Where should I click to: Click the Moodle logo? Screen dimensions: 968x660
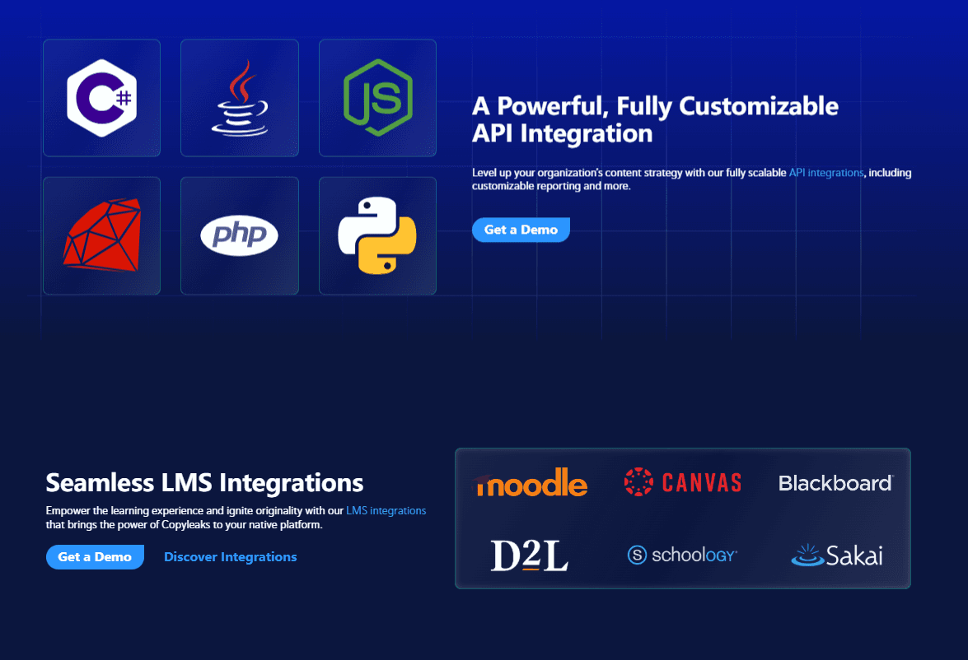[531, 483]
